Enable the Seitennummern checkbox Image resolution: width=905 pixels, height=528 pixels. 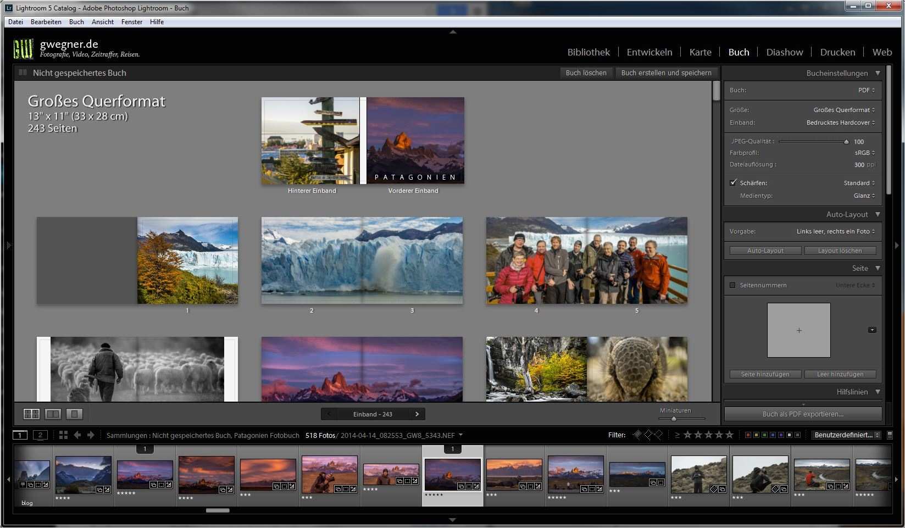(732, 285)
